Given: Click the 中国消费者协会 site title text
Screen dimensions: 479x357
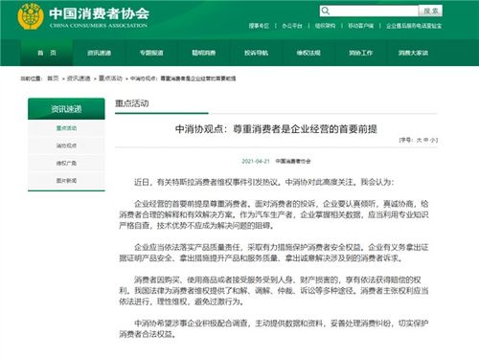Looking at the screenshot, I should pos(99,13).
